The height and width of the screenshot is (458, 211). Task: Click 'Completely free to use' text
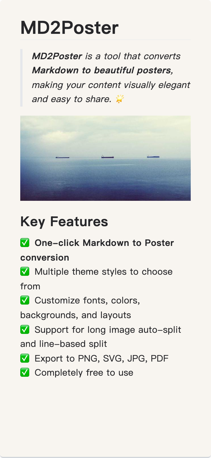point(84,373)
